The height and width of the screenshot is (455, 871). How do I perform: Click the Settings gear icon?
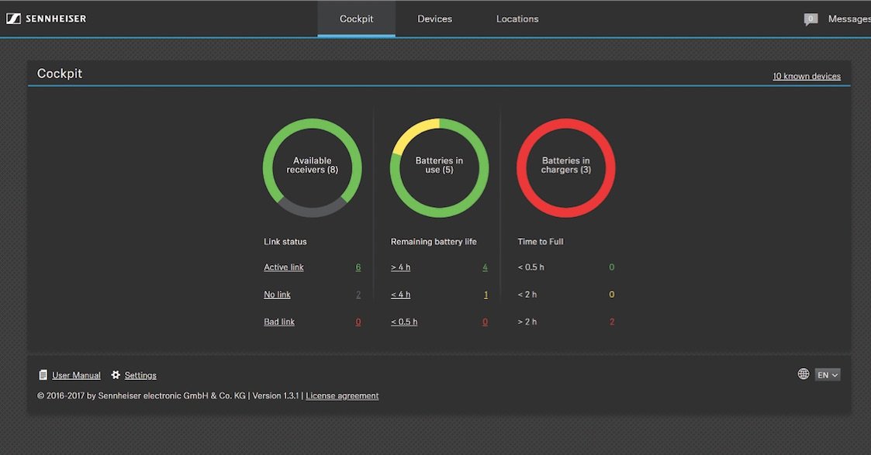[116, 375]
